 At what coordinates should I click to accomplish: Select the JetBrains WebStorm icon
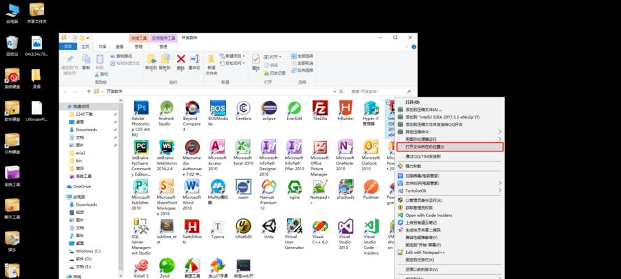[x=167, y=147]
